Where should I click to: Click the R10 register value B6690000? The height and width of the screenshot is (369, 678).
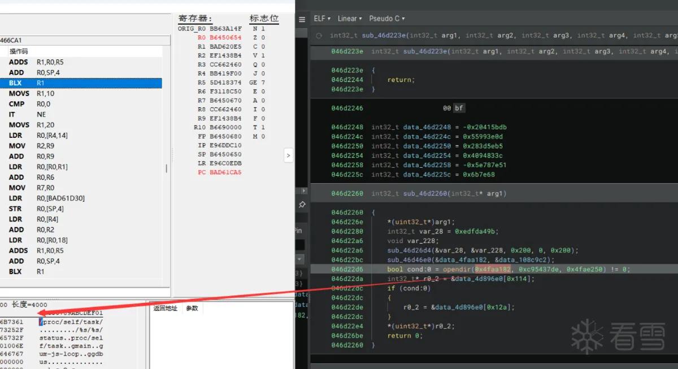click(x=225, y=127)
